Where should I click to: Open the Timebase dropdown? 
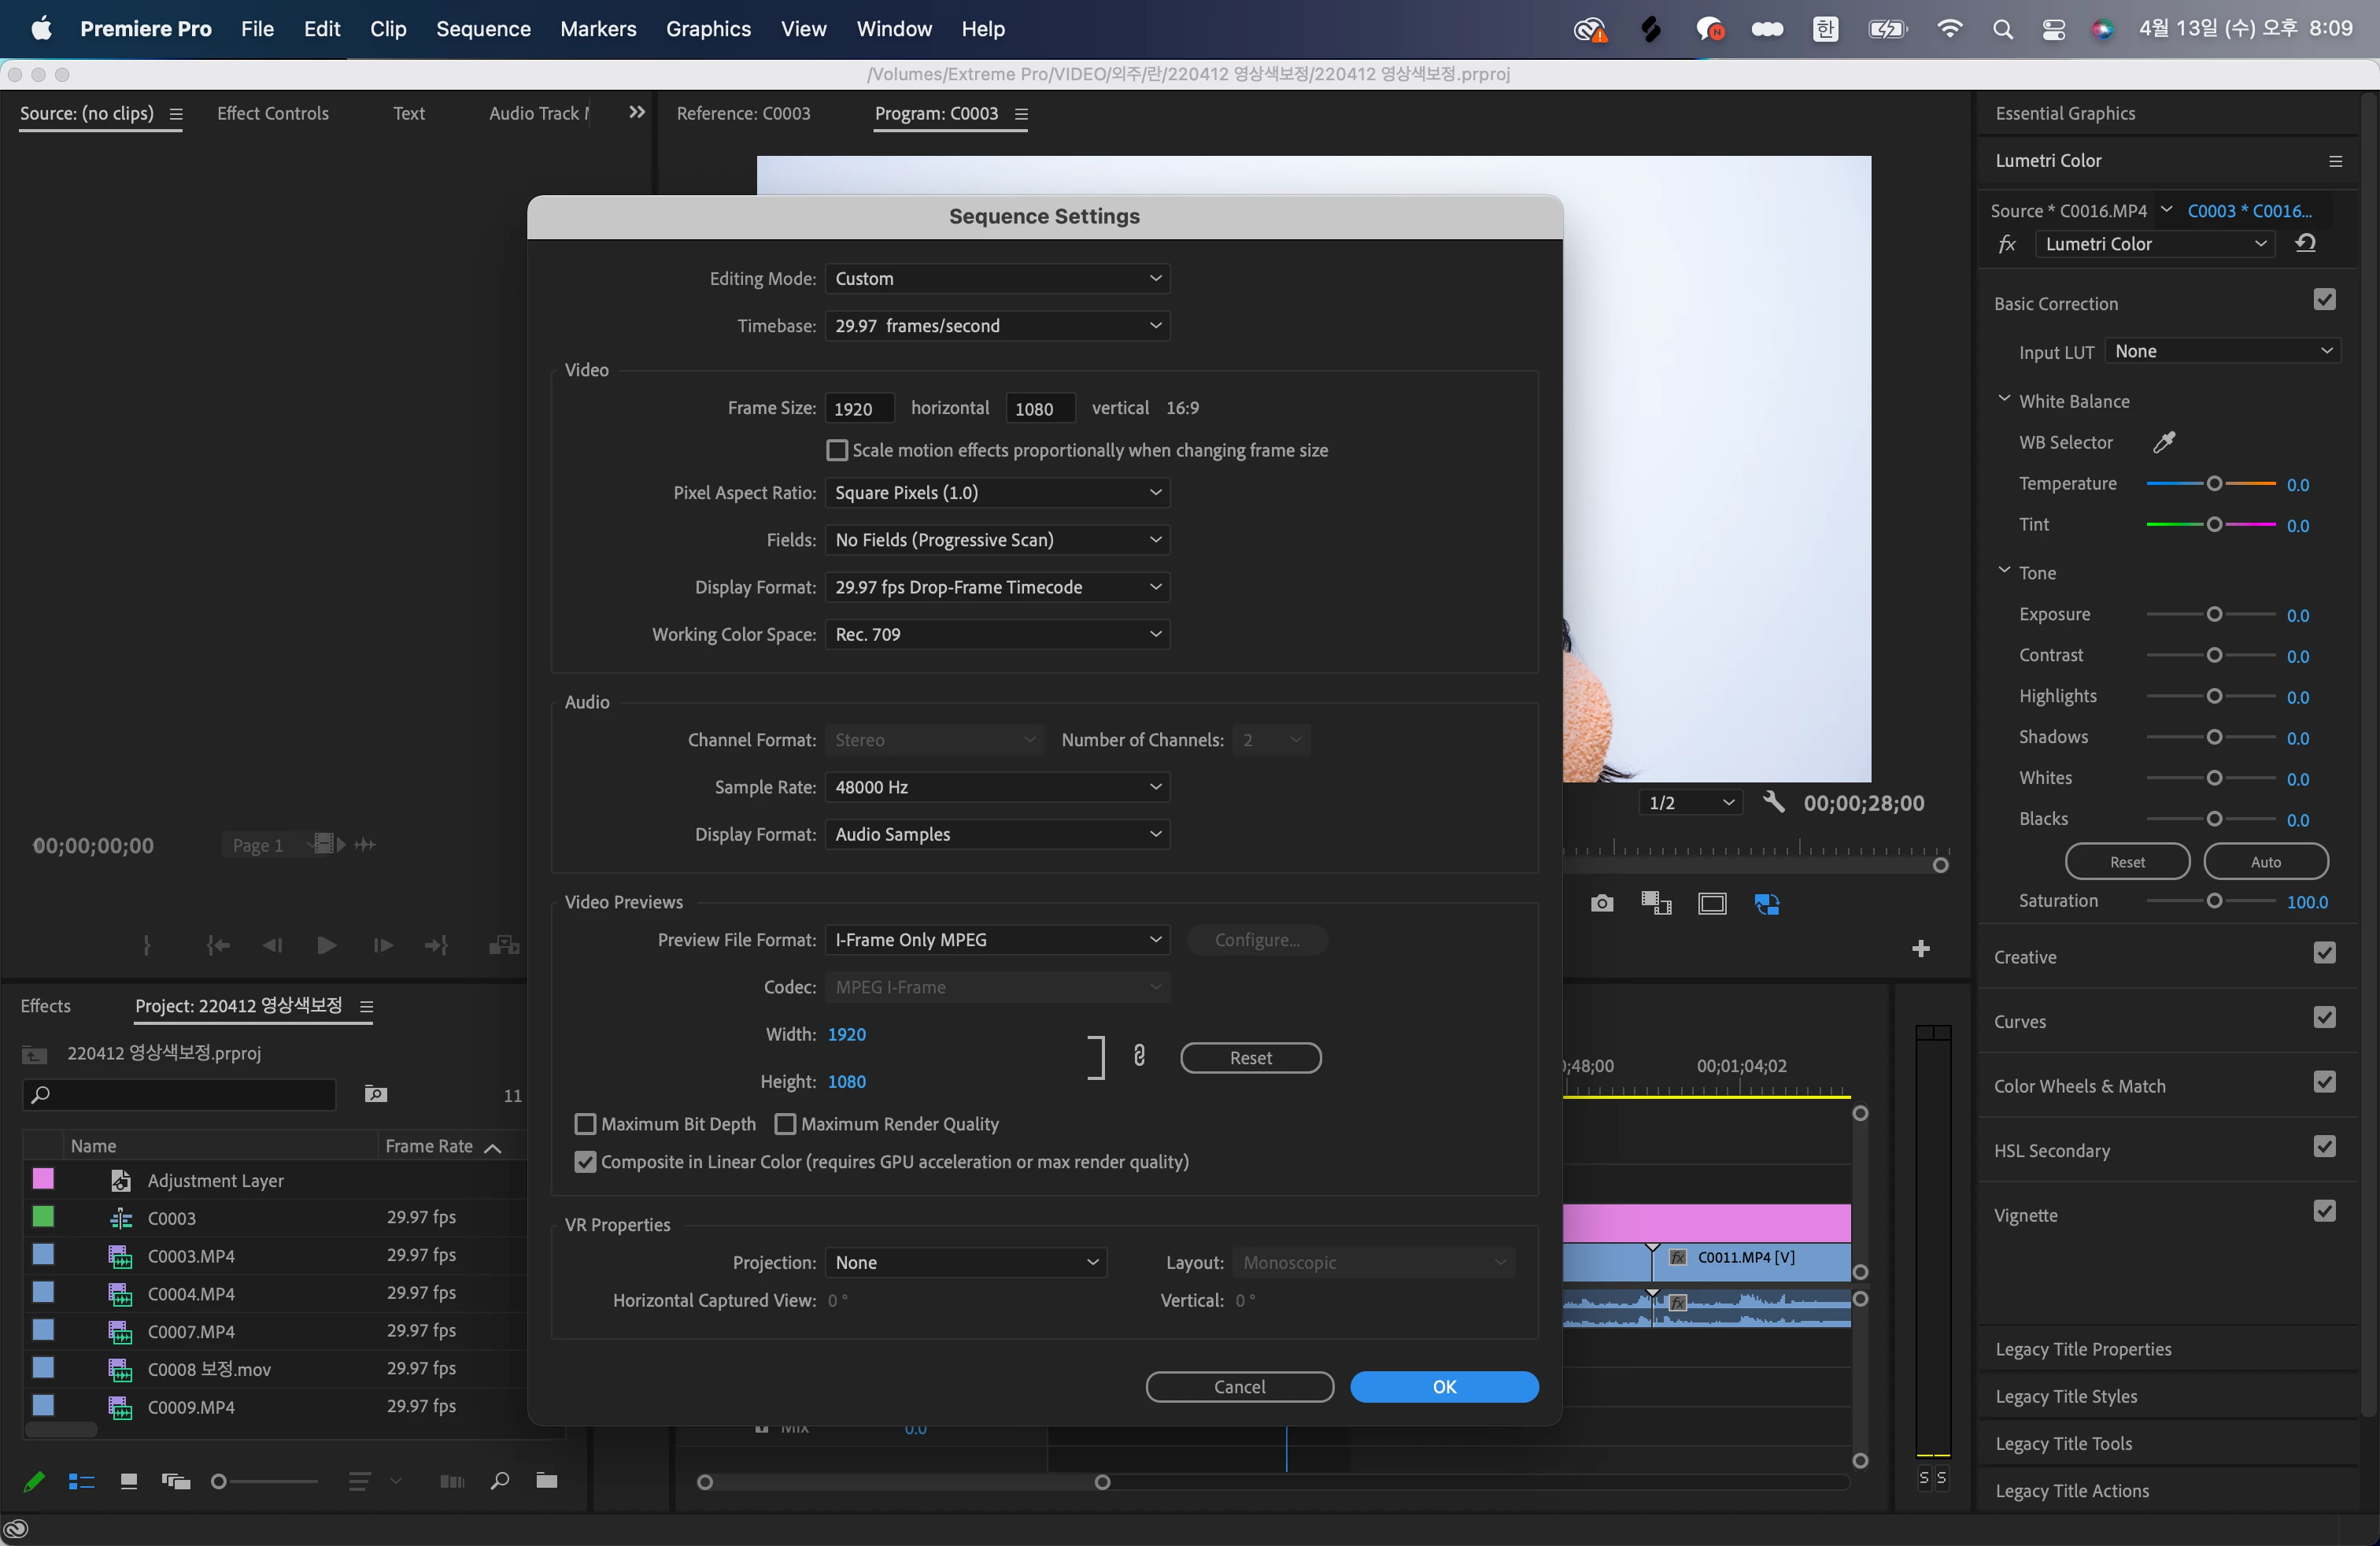pyautogui.click(x=997, y=326)
